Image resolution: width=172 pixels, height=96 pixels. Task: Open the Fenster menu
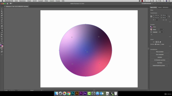(58, 1)
